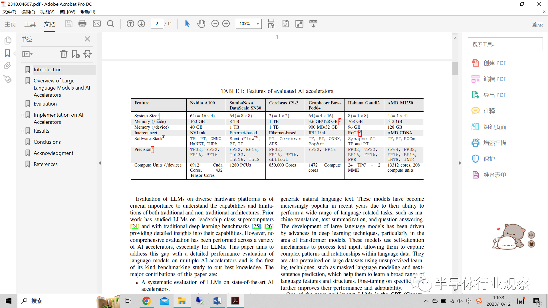Screen dimensions: 548x308
Task: Open the Enhance Scans tool
Action: [x=489, y=143]
